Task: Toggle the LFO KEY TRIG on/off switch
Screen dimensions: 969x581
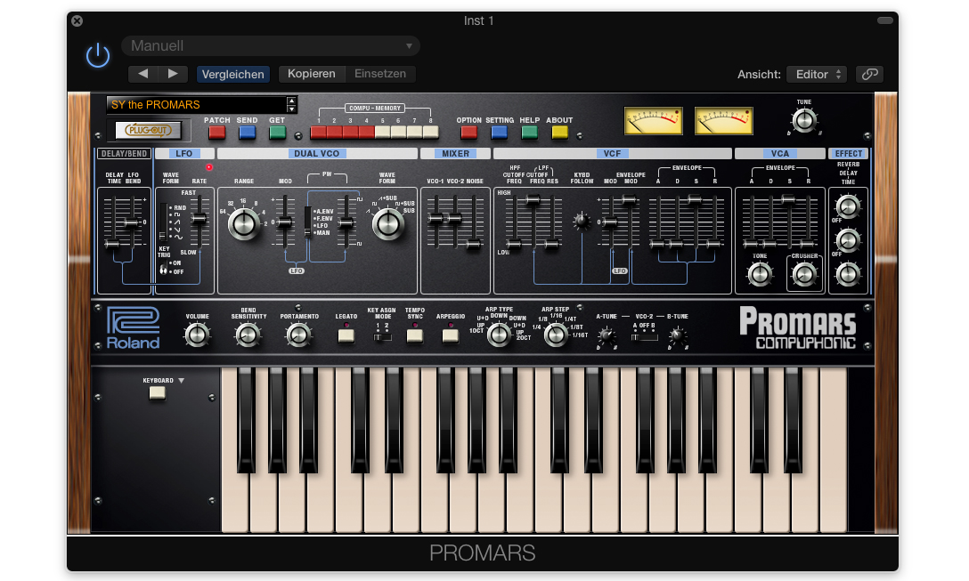Action: tap(164, 268)
